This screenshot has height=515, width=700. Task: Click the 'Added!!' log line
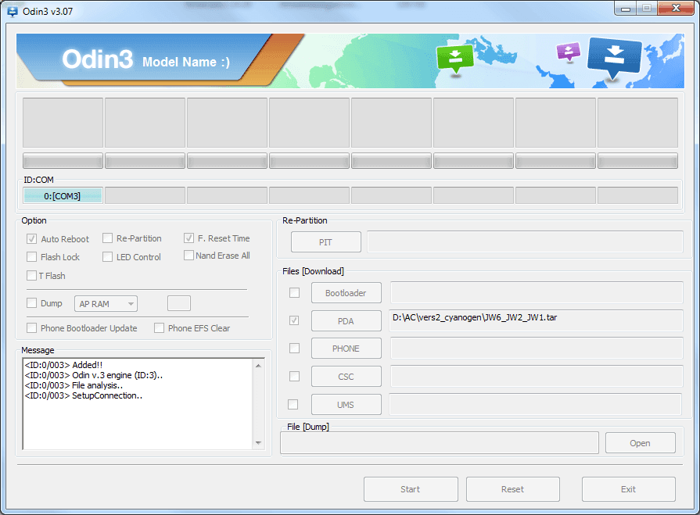point(64,365)
